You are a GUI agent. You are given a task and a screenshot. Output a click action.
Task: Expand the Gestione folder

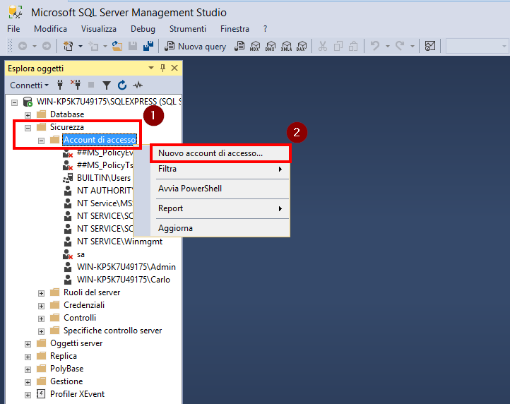point(28,382)
